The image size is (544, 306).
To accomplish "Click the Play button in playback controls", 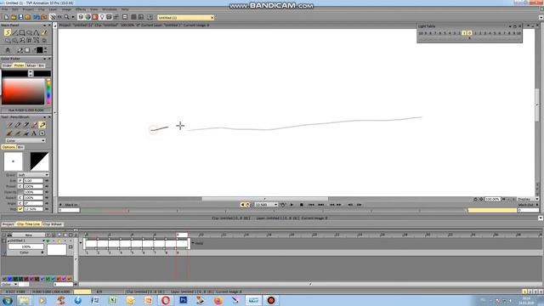I will click(x=292, y=205).
